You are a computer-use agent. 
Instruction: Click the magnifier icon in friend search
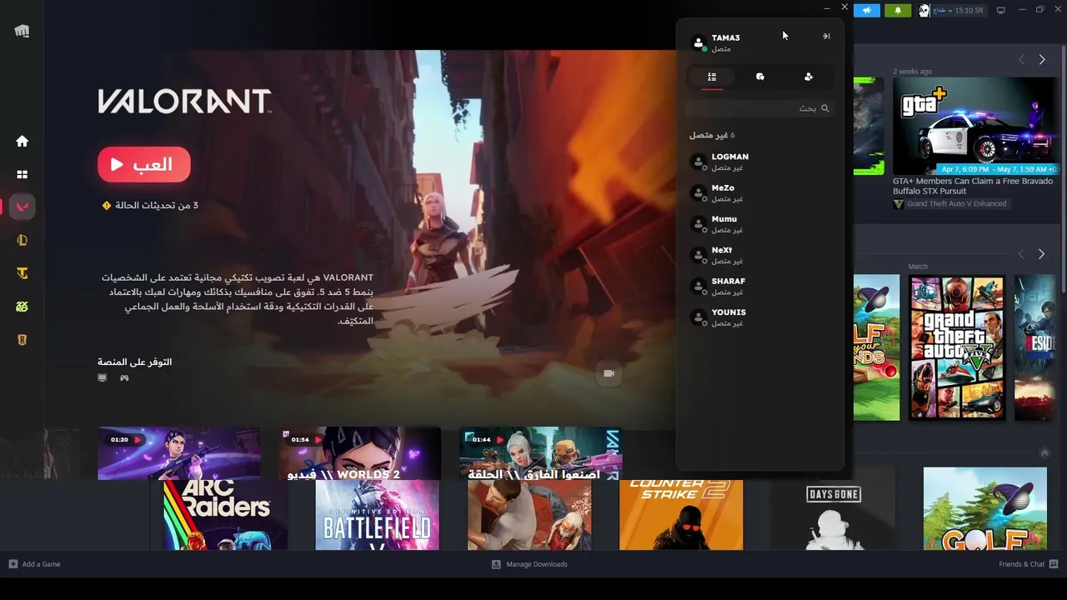tap(825, 108)
